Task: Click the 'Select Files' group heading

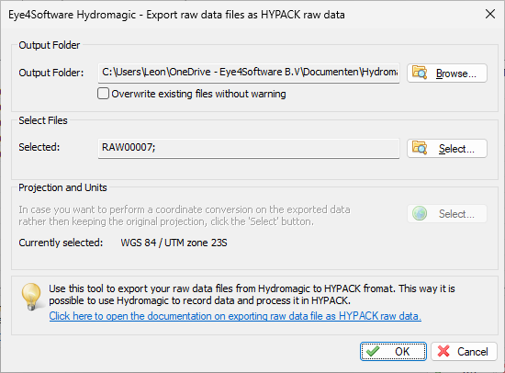Action: (43, 120)
